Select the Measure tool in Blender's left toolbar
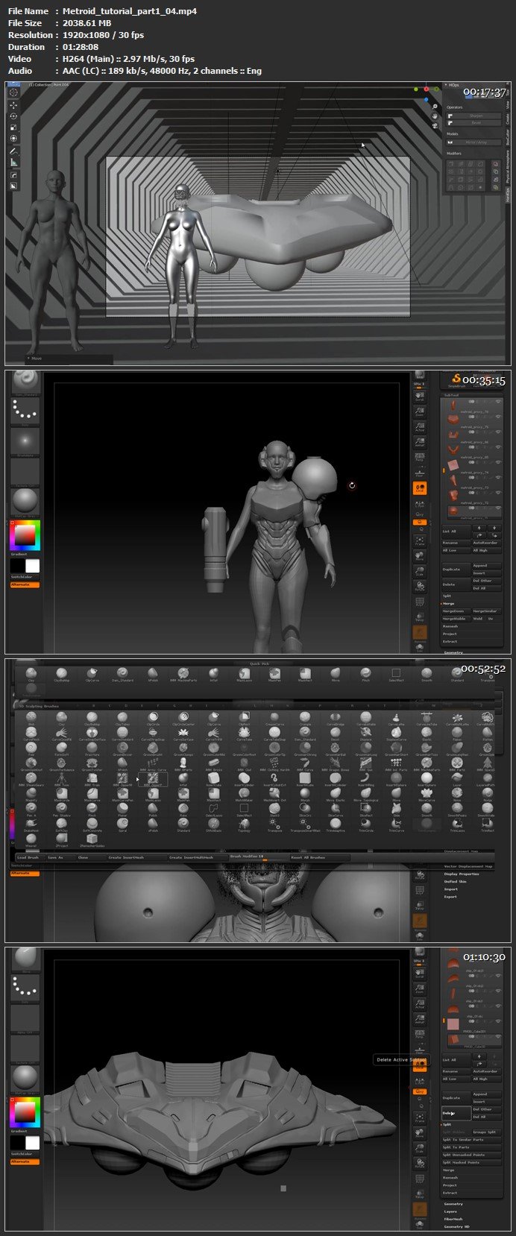 click(13, 162)
